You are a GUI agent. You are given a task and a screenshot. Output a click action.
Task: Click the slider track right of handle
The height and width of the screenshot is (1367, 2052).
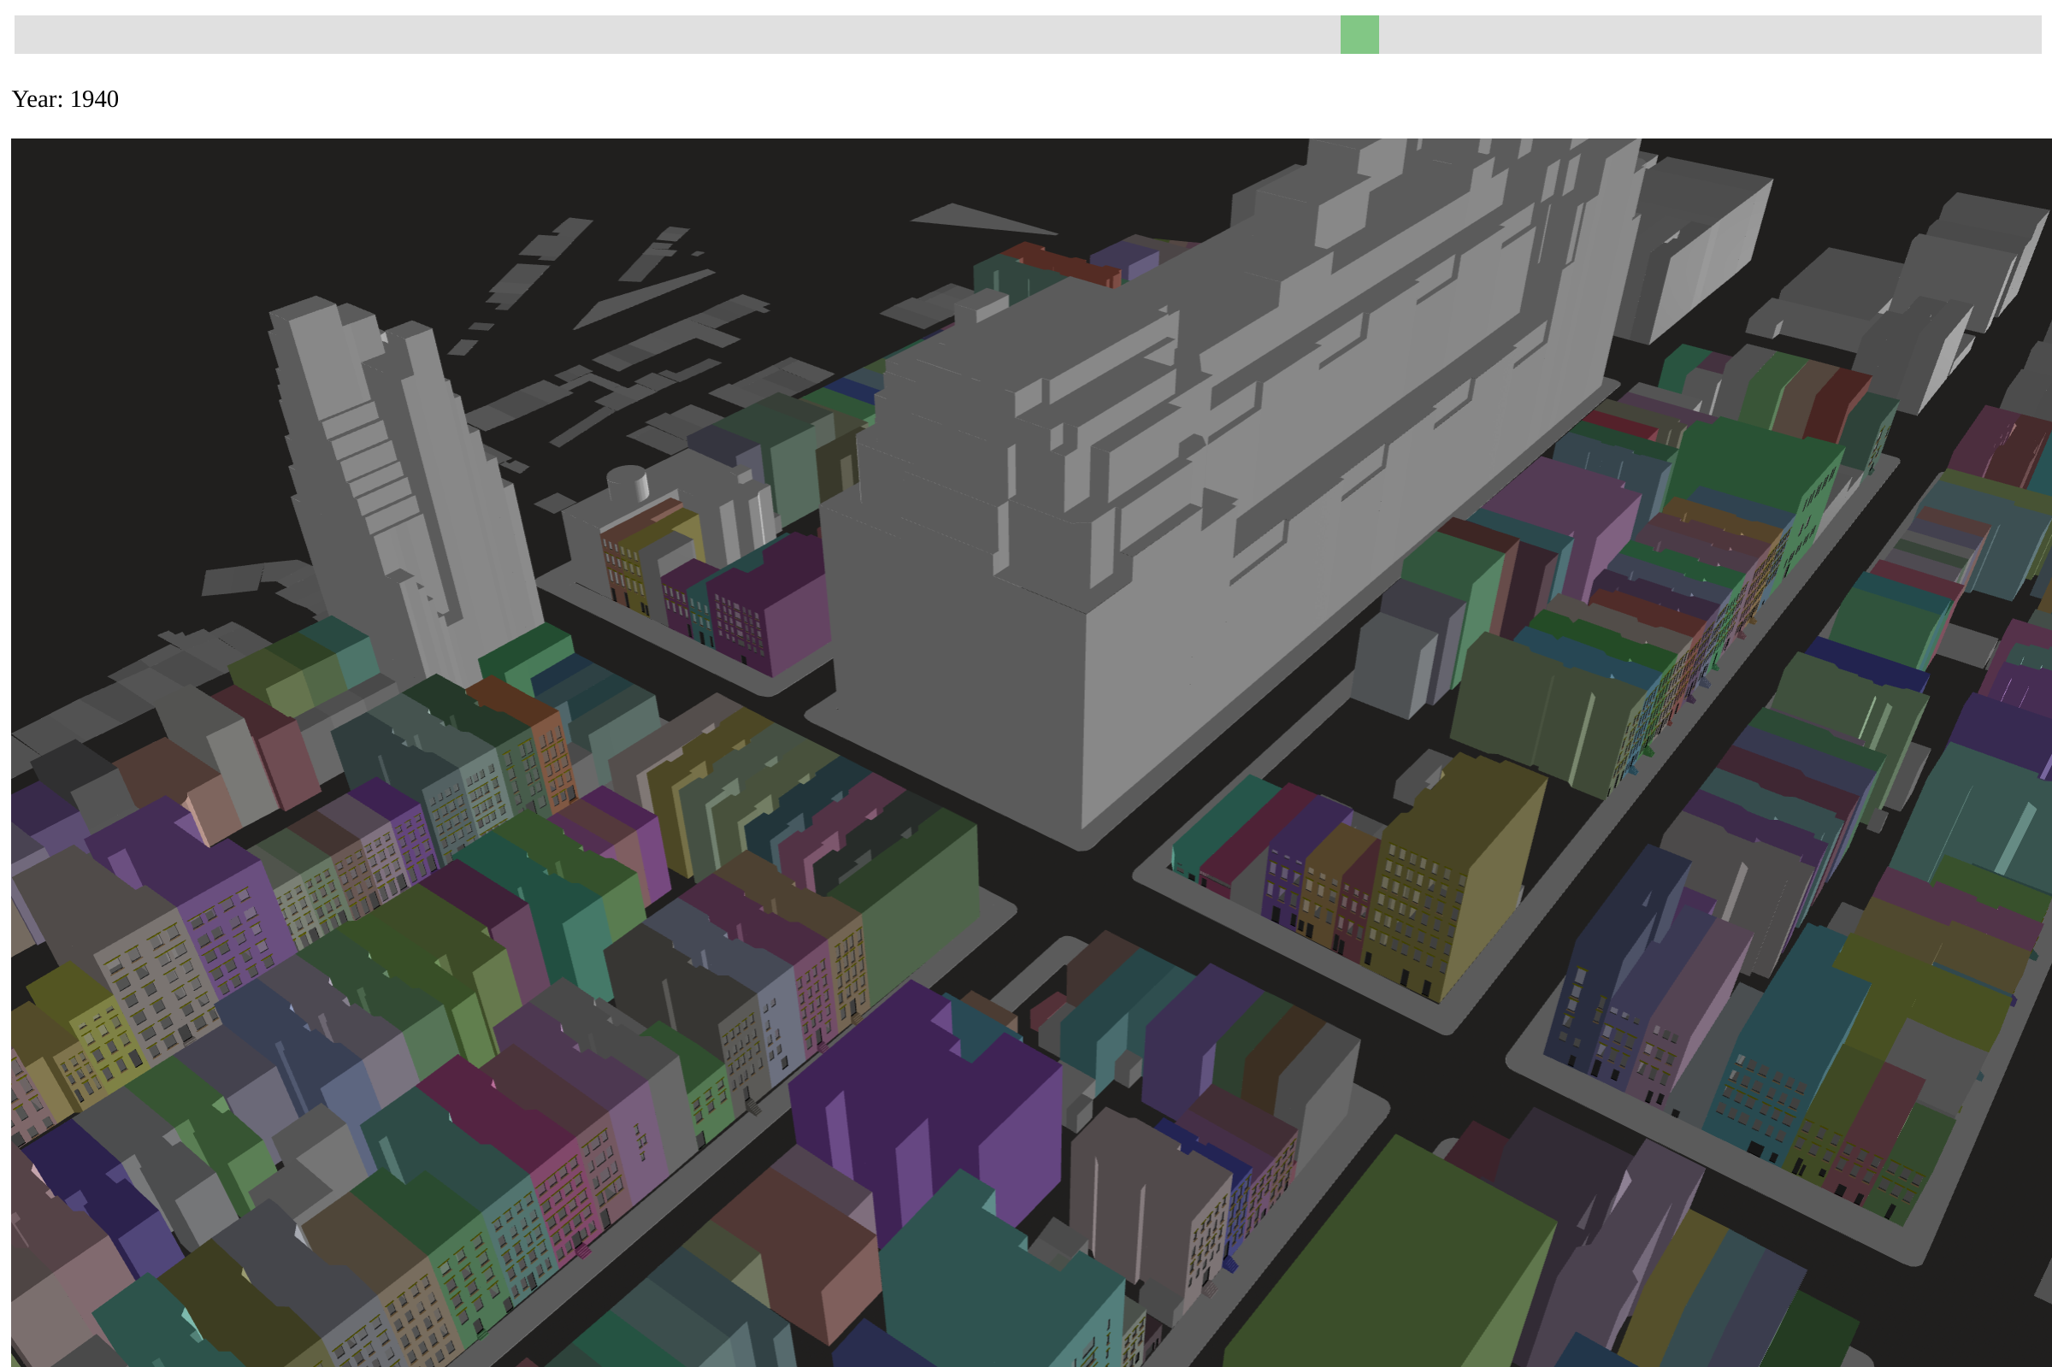coord(1709,35)
